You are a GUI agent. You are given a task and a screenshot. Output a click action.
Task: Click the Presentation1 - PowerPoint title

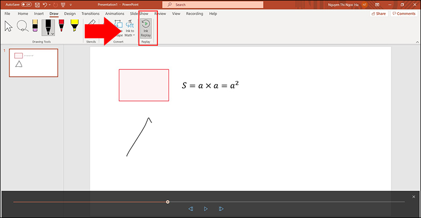click(x=118, y=5)
